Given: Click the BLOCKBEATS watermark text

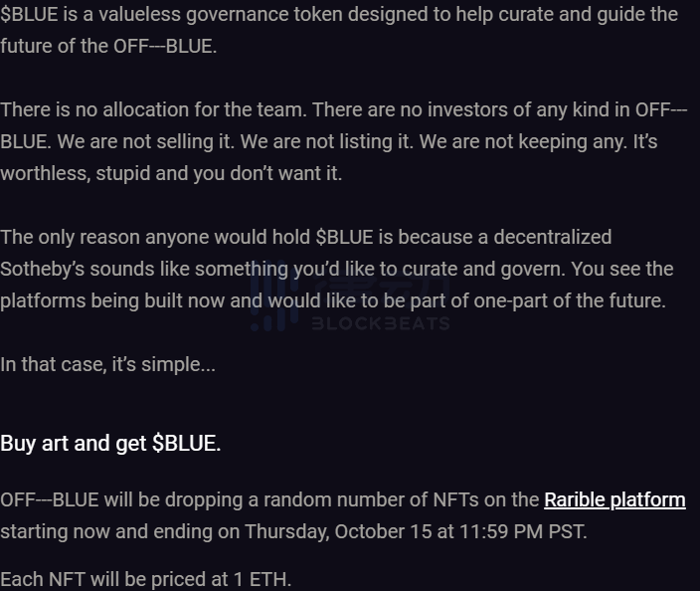Looking at the screenshot, I should 381,323.
